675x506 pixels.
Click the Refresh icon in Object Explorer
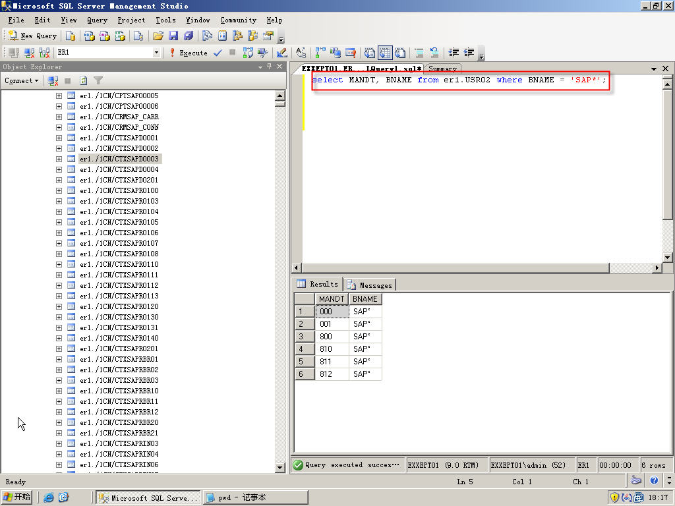point(84,80)
